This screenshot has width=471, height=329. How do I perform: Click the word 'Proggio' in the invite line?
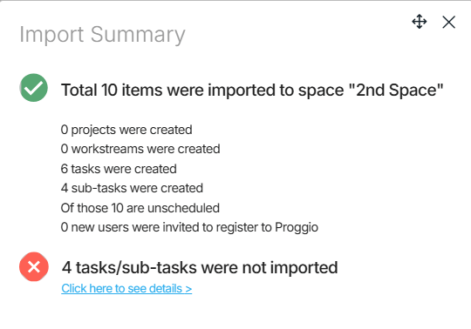pos(297,227)
